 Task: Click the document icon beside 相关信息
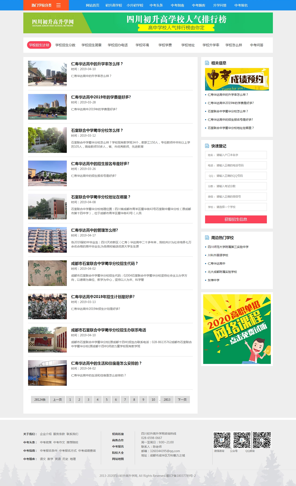pos(207,63)
